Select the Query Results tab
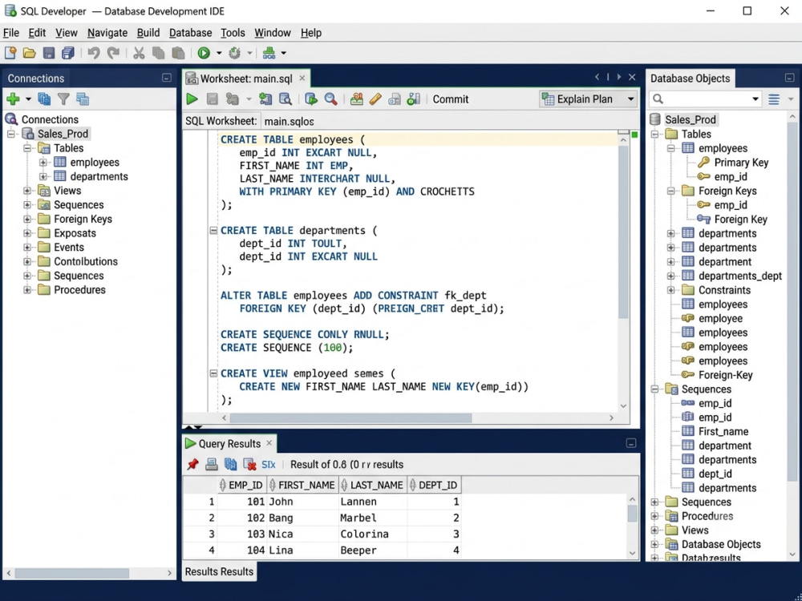The width and height of the screenshot is (802, 601). 229,444
